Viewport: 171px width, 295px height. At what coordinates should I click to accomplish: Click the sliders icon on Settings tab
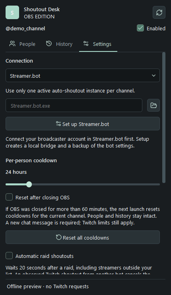[86, 44]
